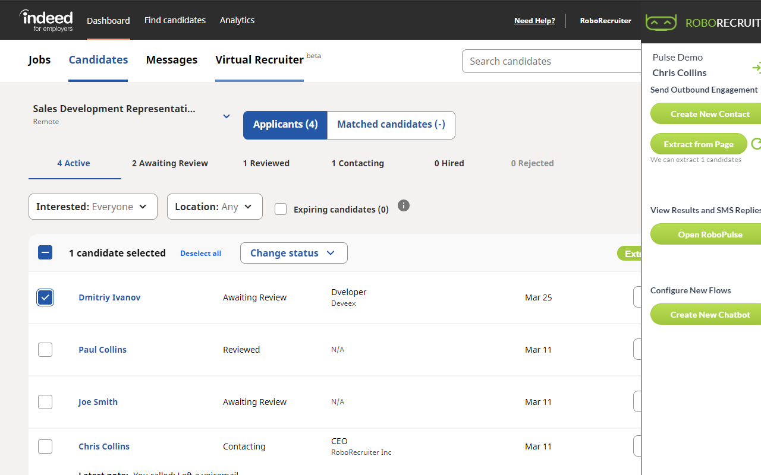Click the Open RoboPulse button

[x=706, y=235]
